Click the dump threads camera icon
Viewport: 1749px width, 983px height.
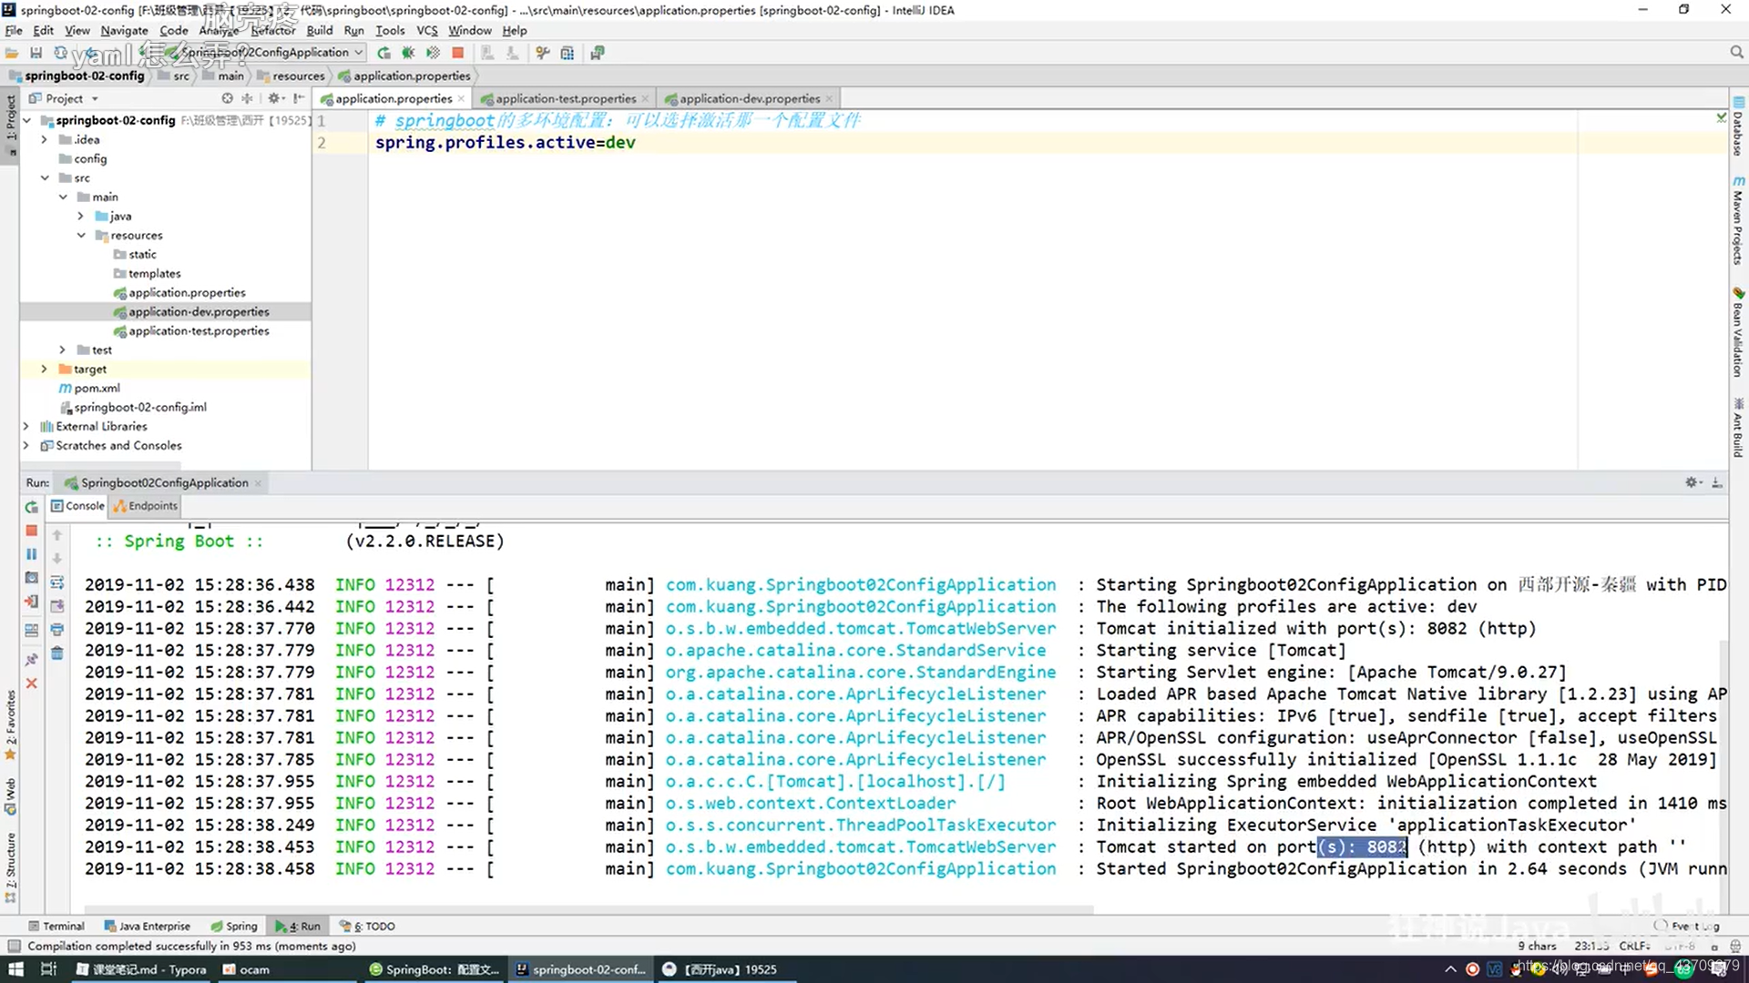tap(32, 578)
